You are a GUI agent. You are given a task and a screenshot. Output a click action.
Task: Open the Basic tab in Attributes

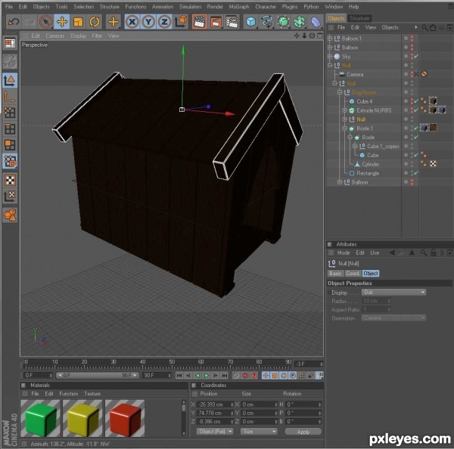[x=335, y=274]
